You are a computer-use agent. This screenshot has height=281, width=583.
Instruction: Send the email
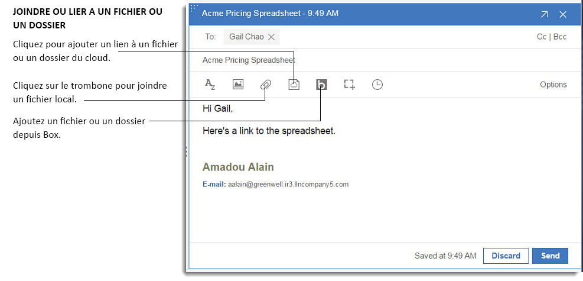coord(550,256)
